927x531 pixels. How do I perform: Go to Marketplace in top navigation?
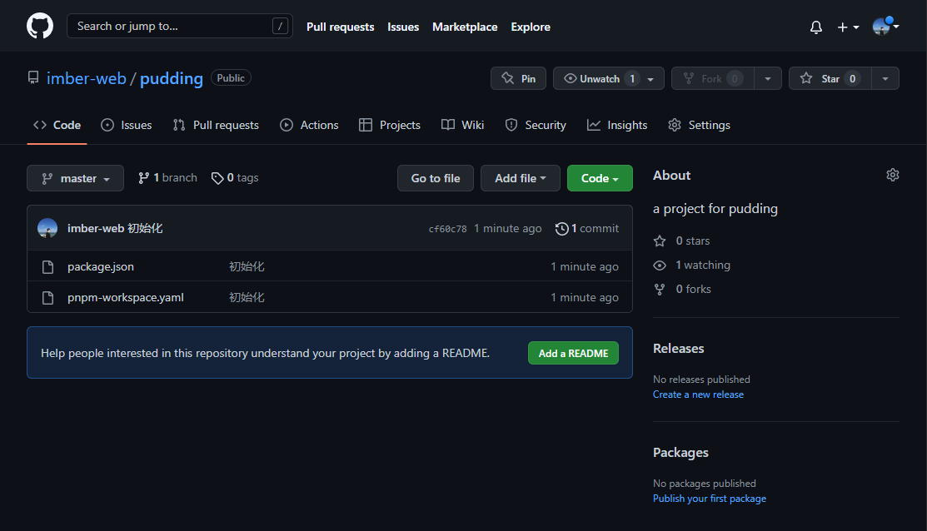point(465,27)
